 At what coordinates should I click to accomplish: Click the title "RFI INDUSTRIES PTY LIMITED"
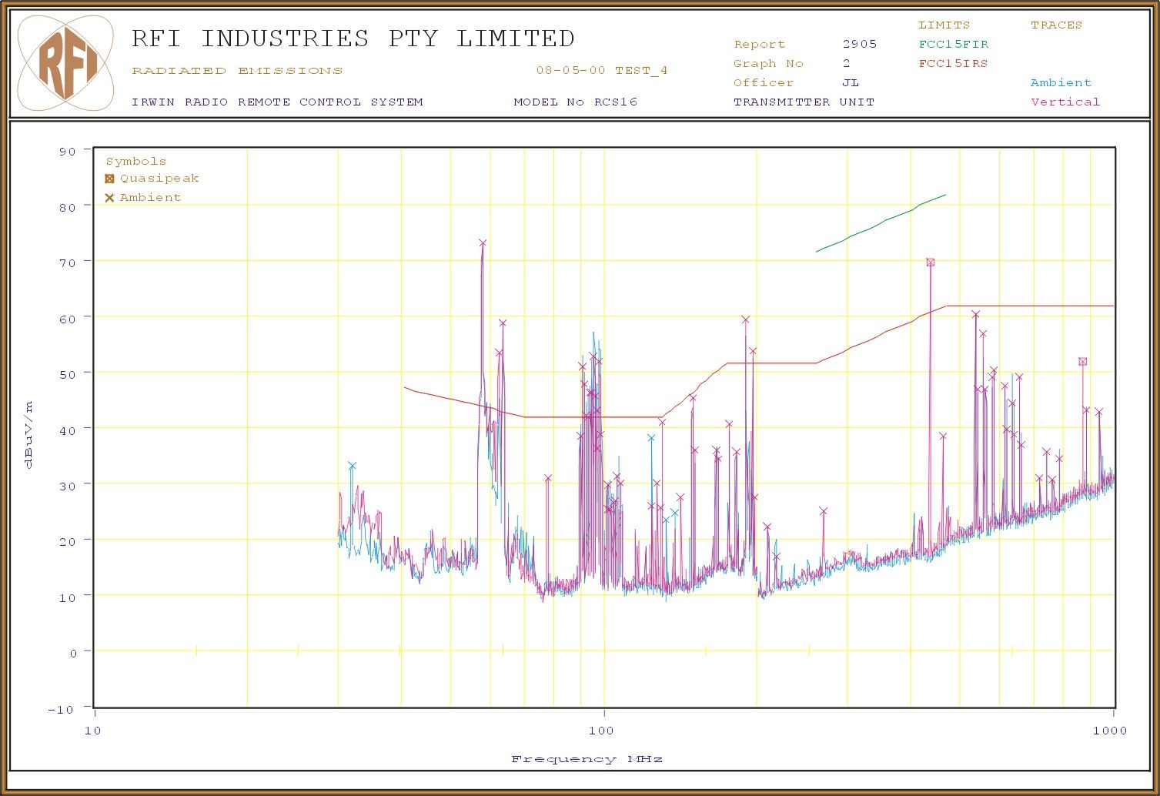coord(353,38)
